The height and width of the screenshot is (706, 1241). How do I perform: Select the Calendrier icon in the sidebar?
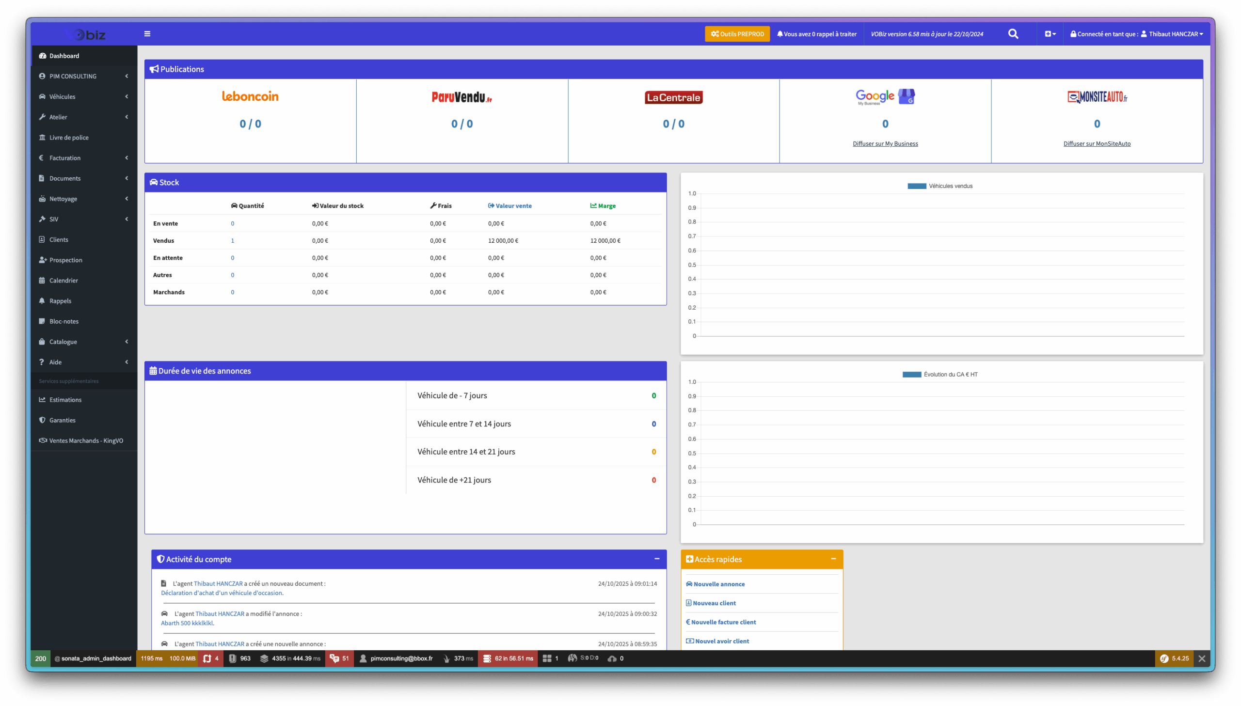click(x=43, y=280)
